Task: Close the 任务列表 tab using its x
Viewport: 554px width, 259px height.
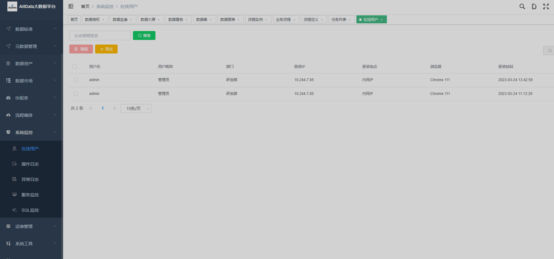Action: click(x=350, y=20)
